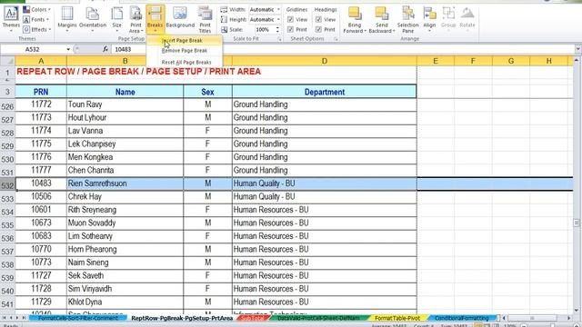Click the Select All corner button
Viewport: 582px width, 327px height.
tap(7, 61)
